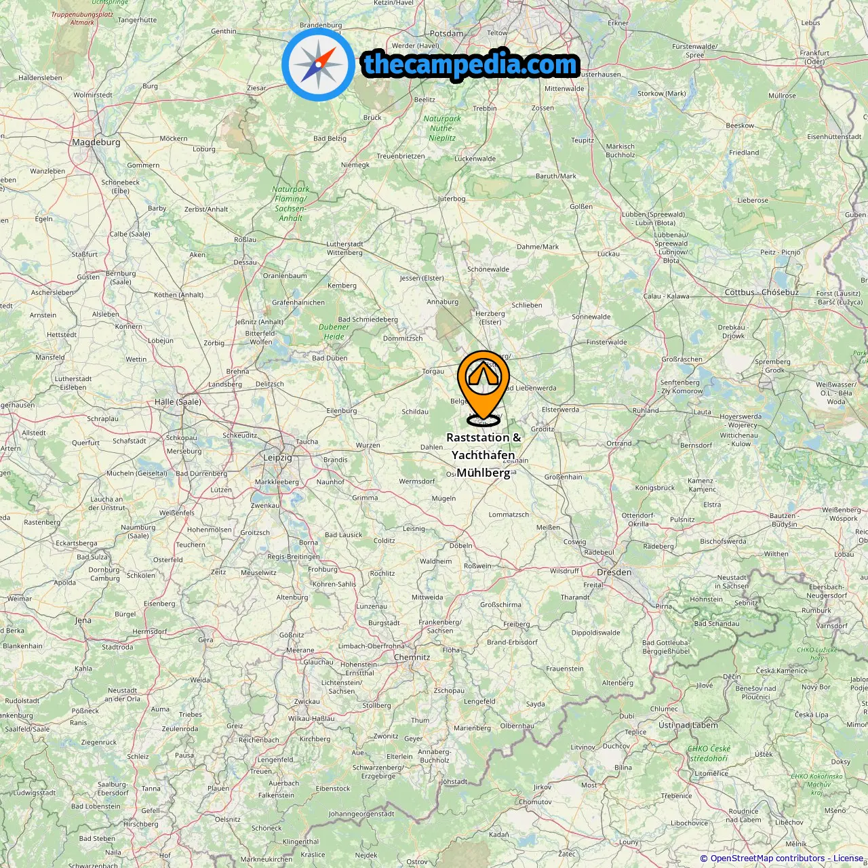Click the Jena city label

83,620
